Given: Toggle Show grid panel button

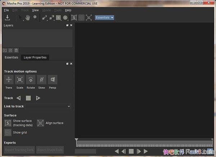Looking at the screenshot, I should (x=8, y=133).
